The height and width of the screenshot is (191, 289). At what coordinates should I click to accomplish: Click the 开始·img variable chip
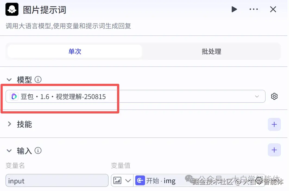point(156,180)
